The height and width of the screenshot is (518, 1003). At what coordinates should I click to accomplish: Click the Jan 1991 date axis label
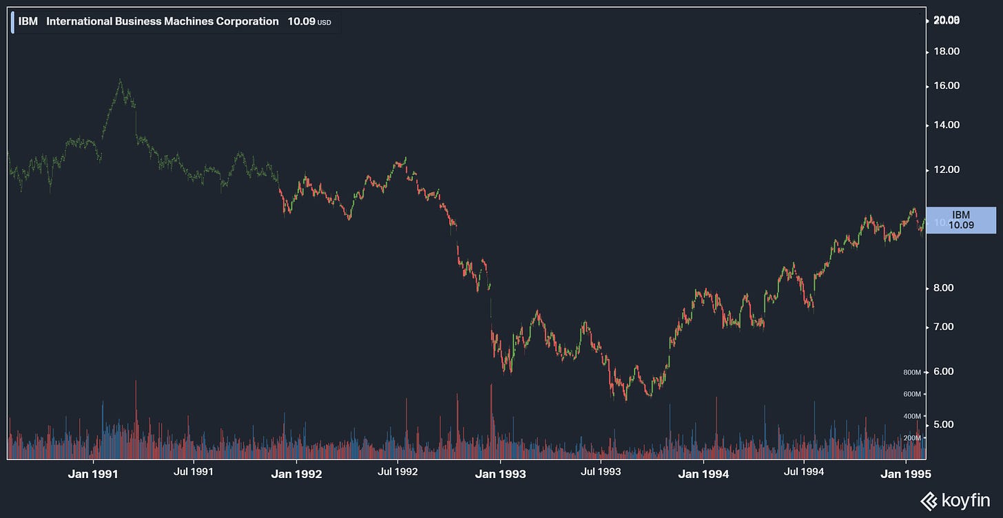(94, 474)
